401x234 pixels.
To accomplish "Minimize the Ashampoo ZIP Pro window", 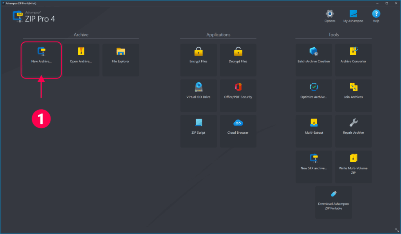I will (377, 3).
